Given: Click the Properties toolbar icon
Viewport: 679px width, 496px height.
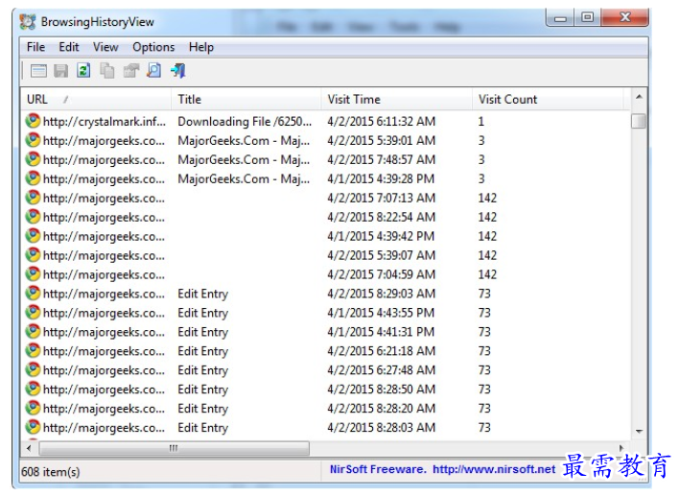Looking at the screenshot, I should tap(130, 71).
